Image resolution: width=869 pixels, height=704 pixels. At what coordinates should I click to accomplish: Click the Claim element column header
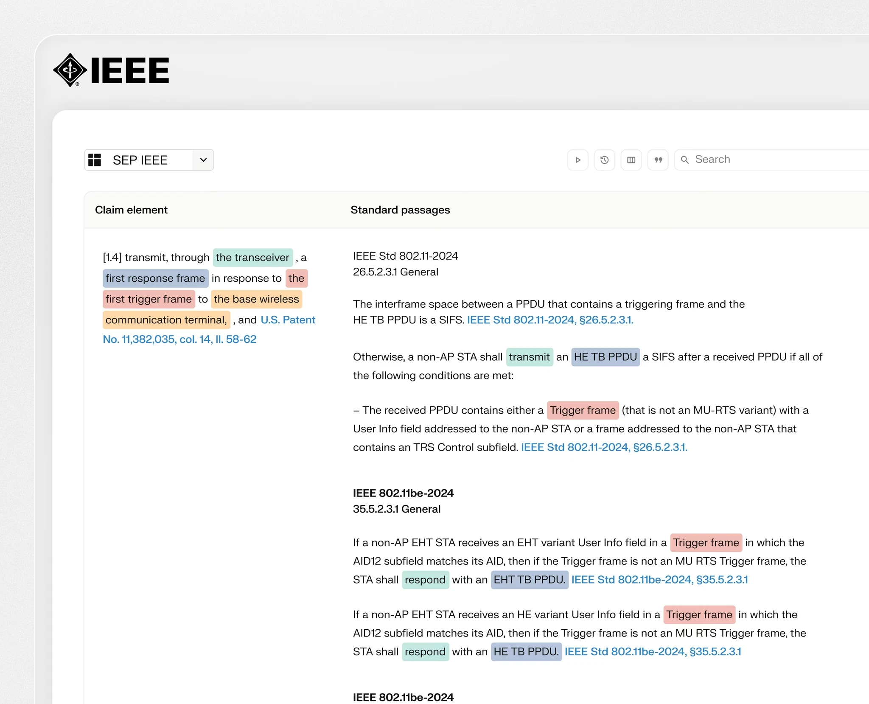tap(131, 210)
